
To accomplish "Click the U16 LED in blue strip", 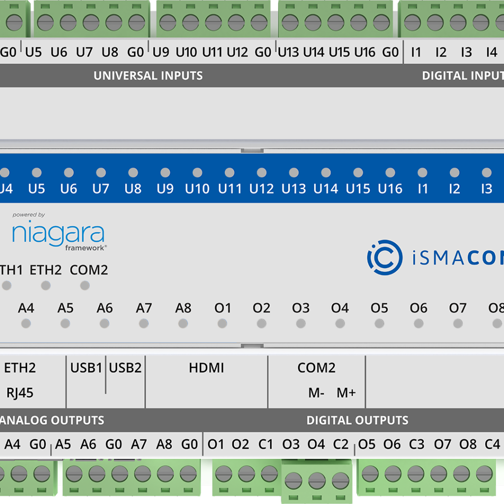I will coord(390,173).
